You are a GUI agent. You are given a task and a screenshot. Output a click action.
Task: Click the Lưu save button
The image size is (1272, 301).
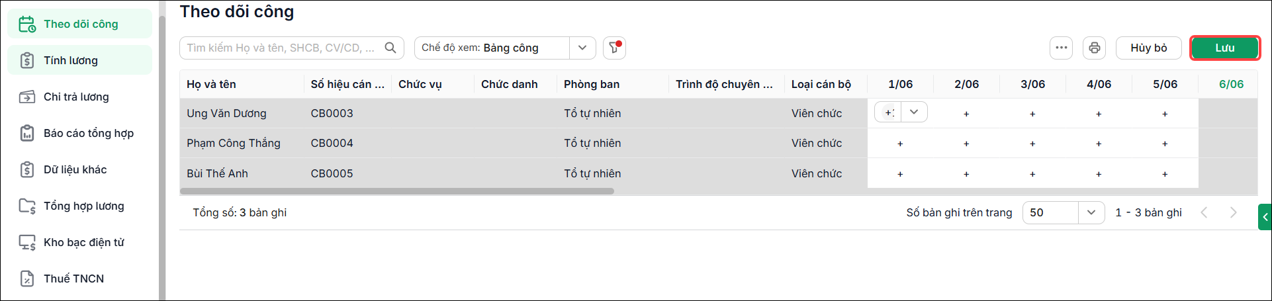point(1224,48)
